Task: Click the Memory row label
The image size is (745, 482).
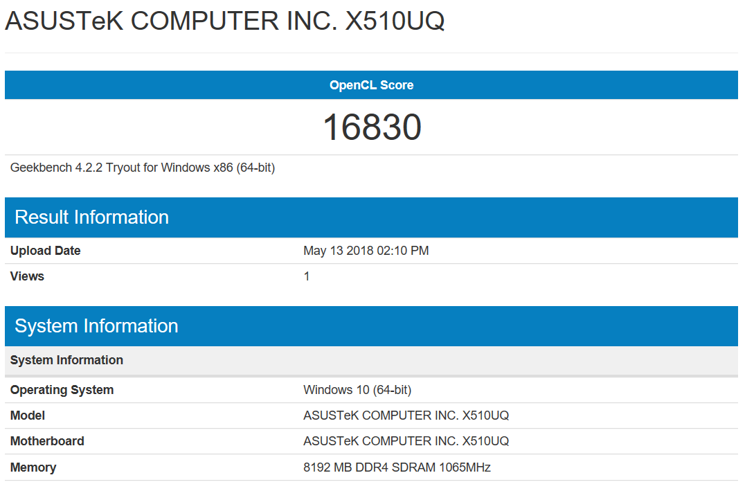Action: tap(33, 467)
